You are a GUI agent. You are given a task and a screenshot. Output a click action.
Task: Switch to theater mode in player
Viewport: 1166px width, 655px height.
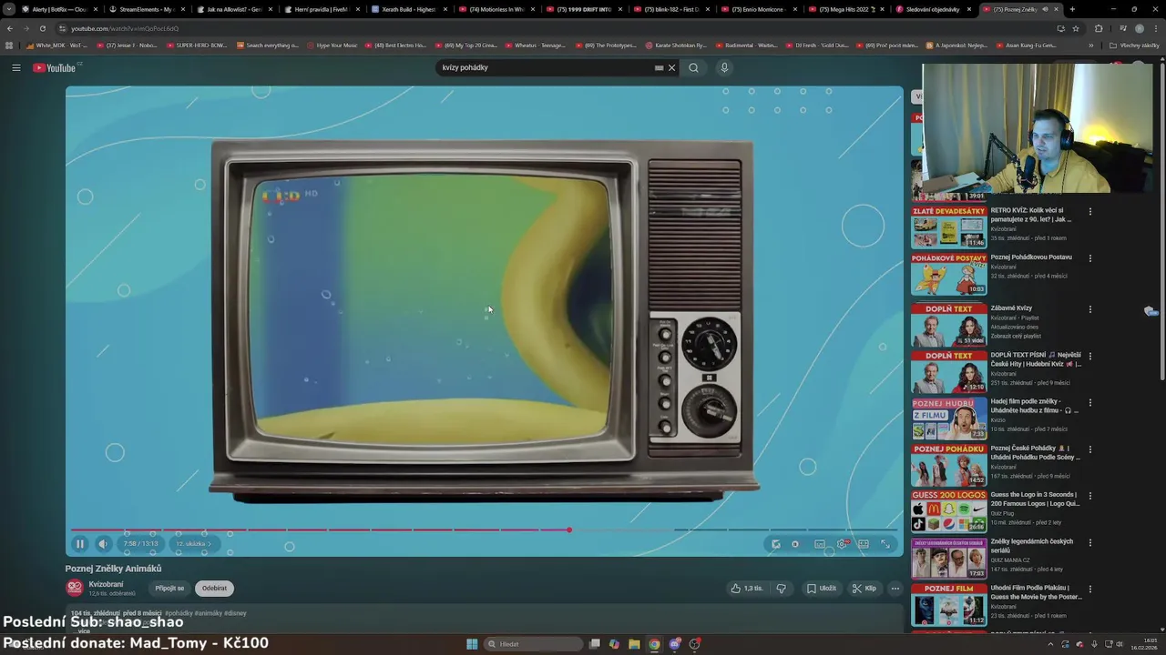864,544
